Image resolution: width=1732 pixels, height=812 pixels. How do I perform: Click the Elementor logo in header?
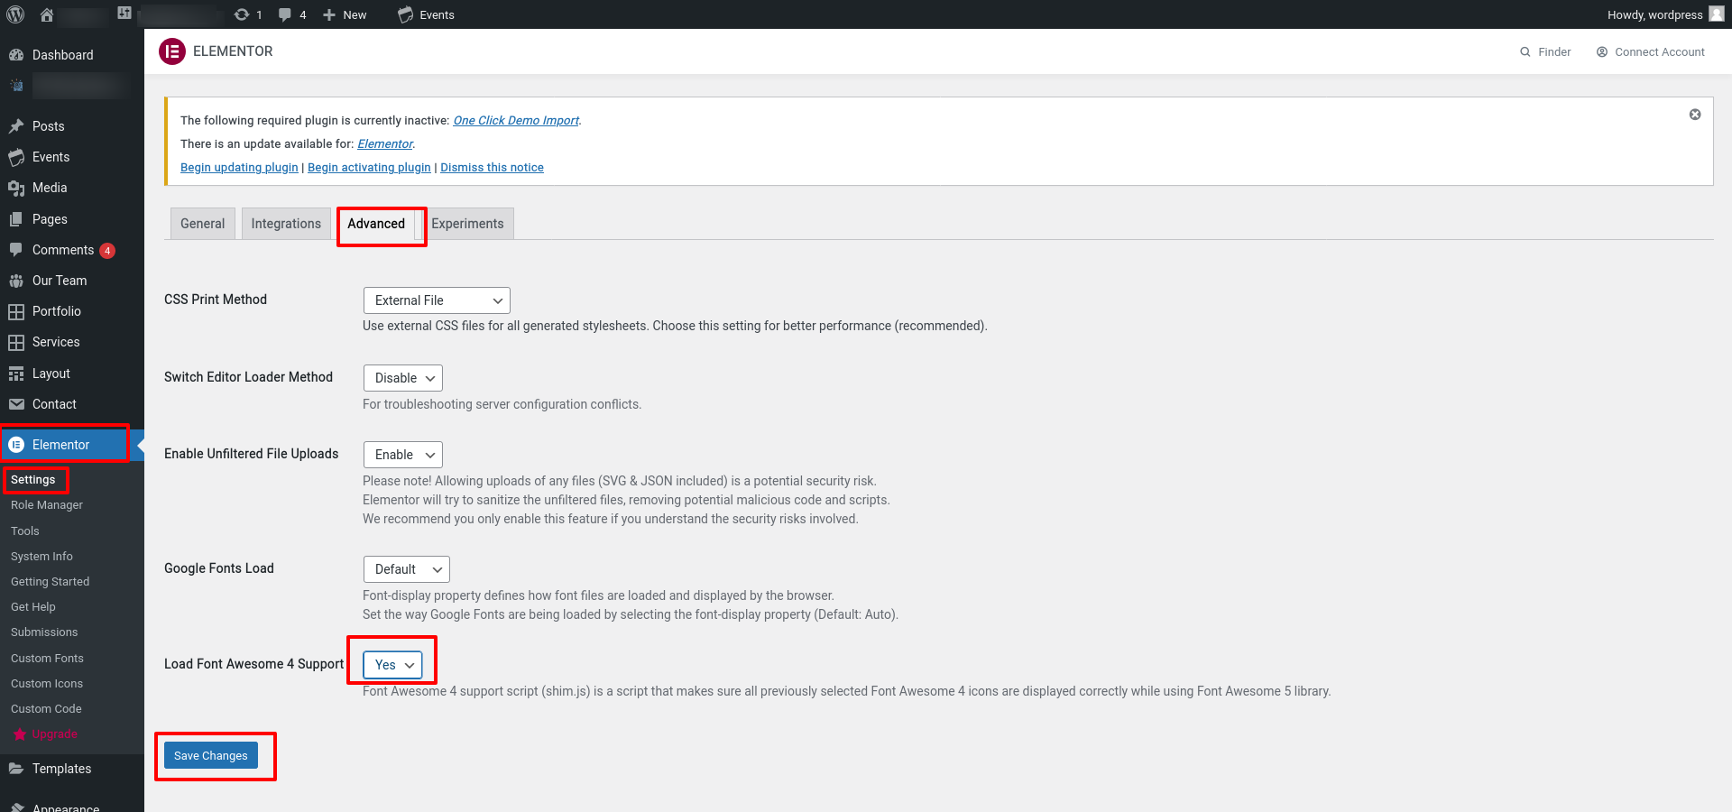(172, 51)
